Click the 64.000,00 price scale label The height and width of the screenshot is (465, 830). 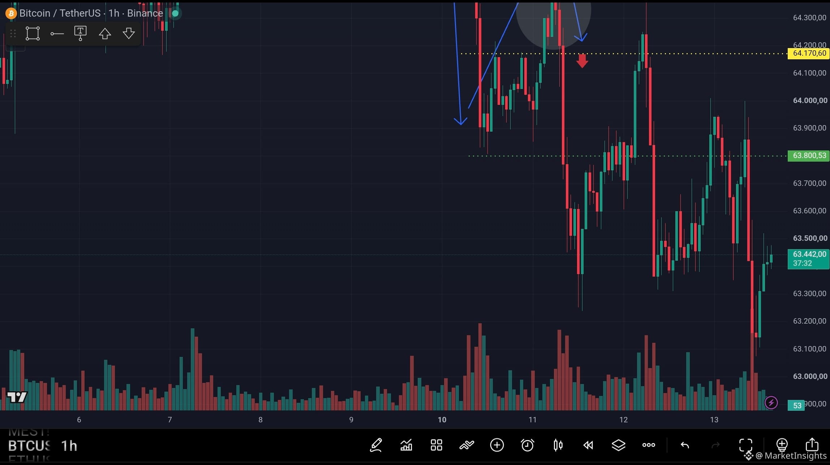(810, 101)
